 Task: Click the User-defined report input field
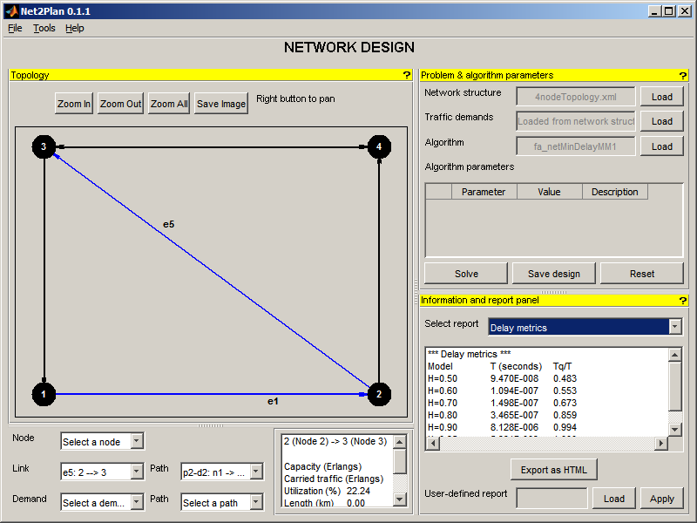pyautogui.click(x=551, y=499)
